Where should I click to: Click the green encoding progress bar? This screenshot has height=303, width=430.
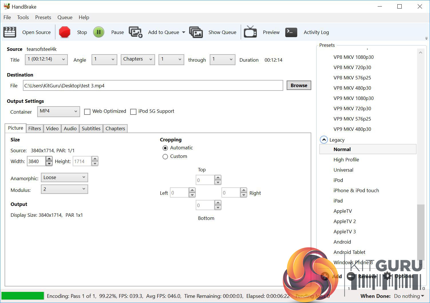tap(23, 296)
